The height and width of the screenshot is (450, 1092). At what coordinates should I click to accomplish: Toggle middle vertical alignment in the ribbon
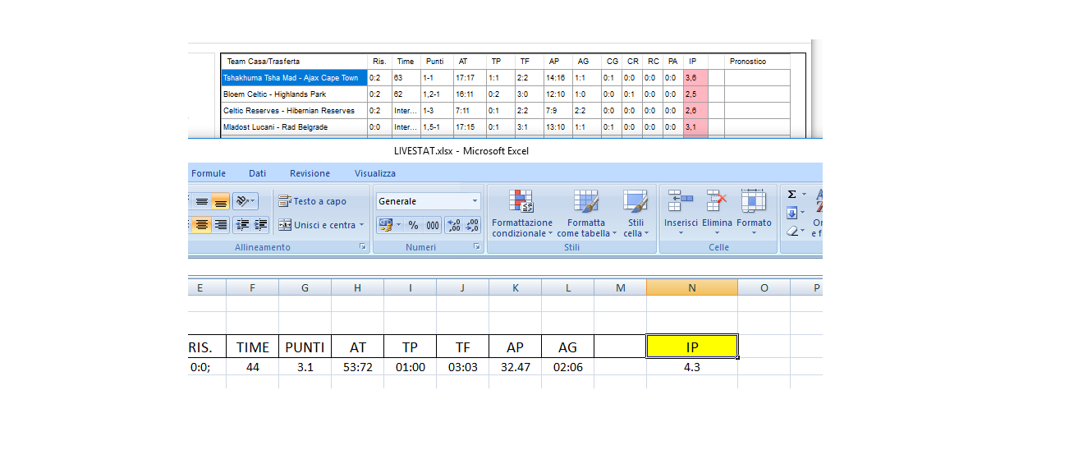[x=201, y=201]
